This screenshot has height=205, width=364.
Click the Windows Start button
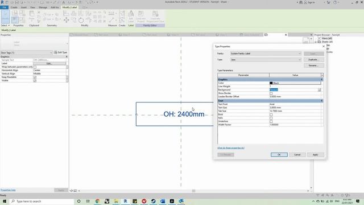[x=5, y=201]
